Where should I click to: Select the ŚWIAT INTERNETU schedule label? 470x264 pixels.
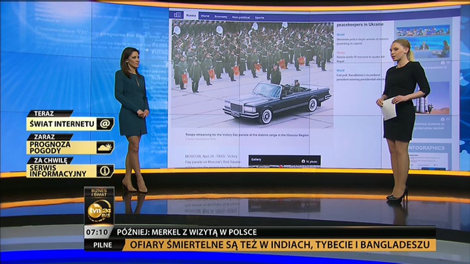click(x=62, y=124)
